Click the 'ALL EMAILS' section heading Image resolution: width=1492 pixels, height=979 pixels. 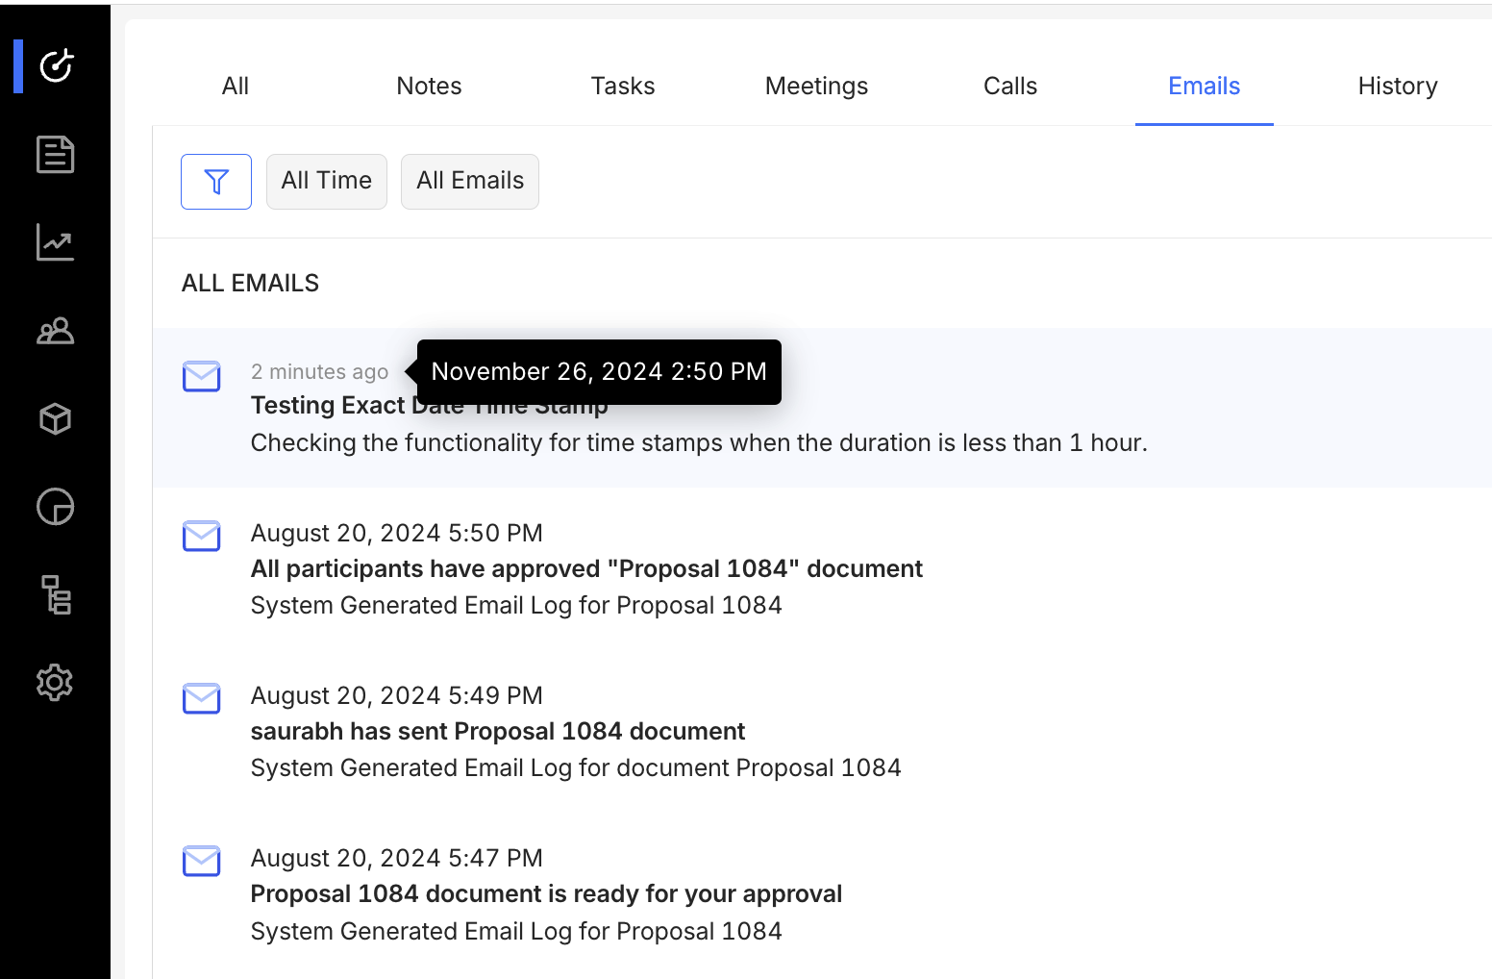(250, 284)
